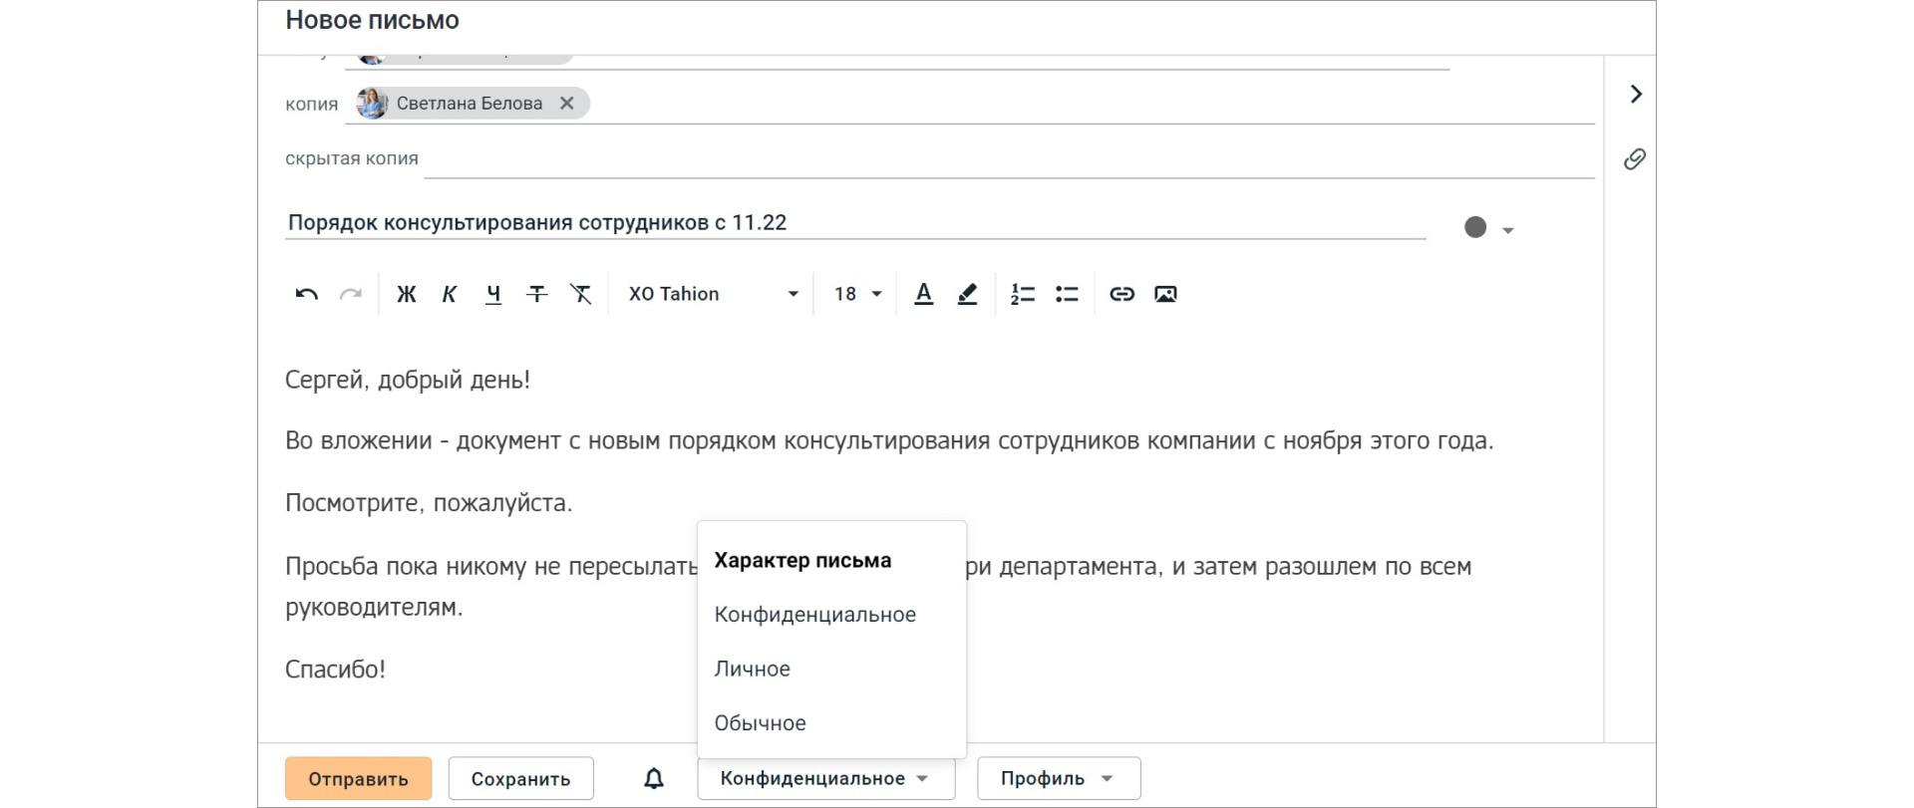Screen dimensions: 1914x808
Task: Open the text color picker
Action: 924,294
